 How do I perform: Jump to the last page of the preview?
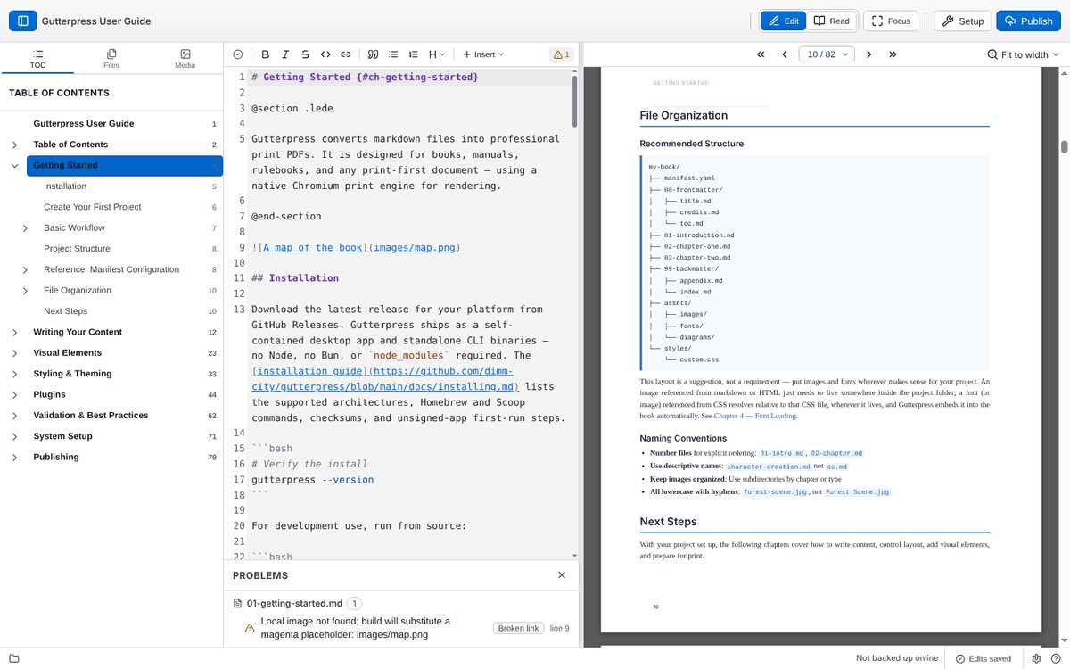(893, 54)
